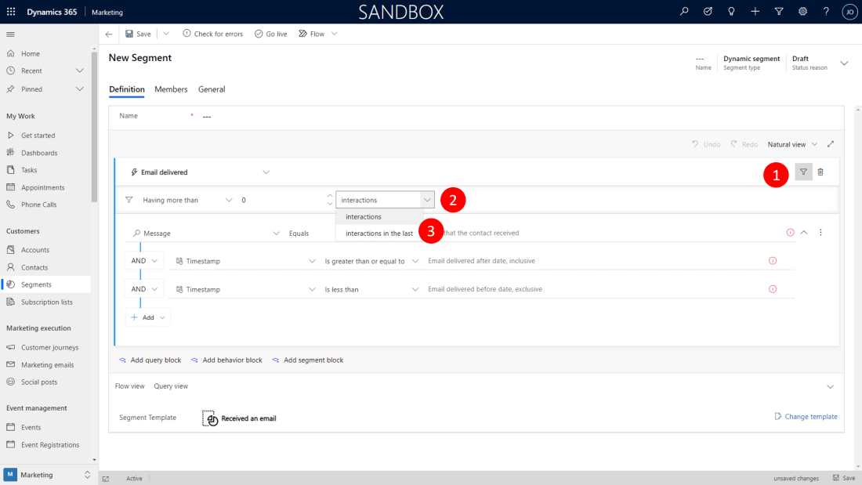Click the segment Name input field

click(x=470, y=117)
